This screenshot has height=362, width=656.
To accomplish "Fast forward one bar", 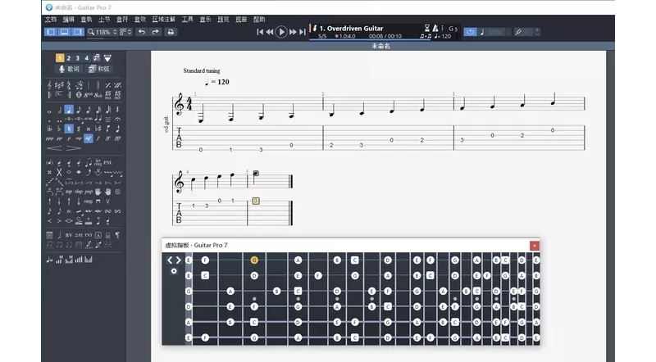I will 293,32.
